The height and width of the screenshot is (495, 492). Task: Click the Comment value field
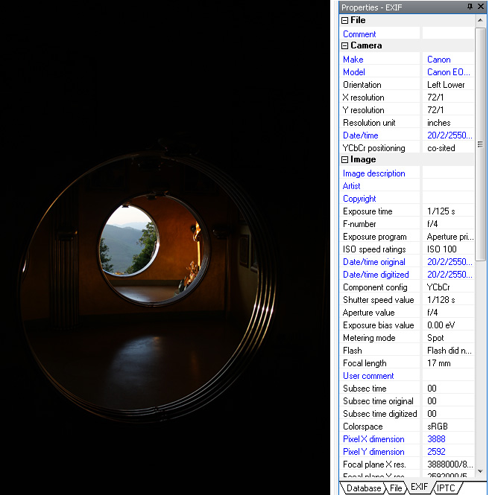[x=447, y=34]
